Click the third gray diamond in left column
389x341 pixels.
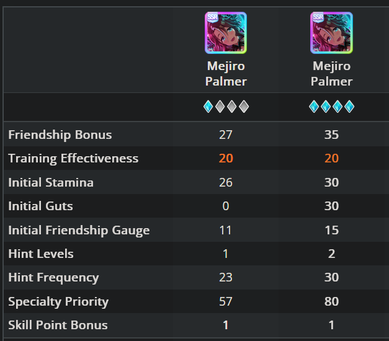[x=232, y=107]
